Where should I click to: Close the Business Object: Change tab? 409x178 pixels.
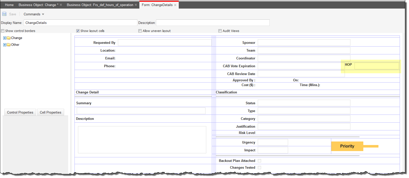tap(61, 5)
